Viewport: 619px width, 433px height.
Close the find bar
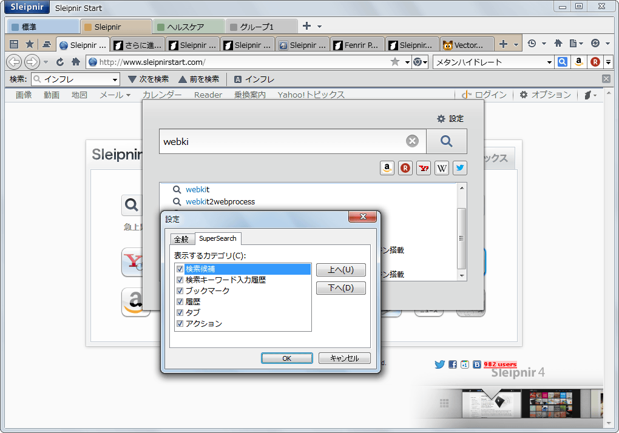[606, 79]
